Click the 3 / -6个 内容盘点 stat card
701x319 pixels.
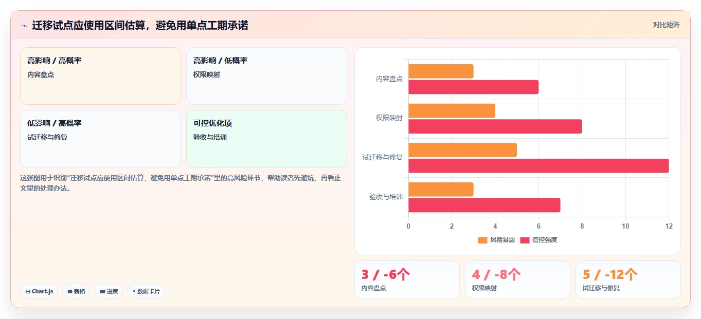[x=407, y=279]
